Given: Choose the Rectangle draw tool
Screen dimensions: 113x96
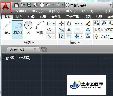Looking at the screenshot, I should (49, 24).
